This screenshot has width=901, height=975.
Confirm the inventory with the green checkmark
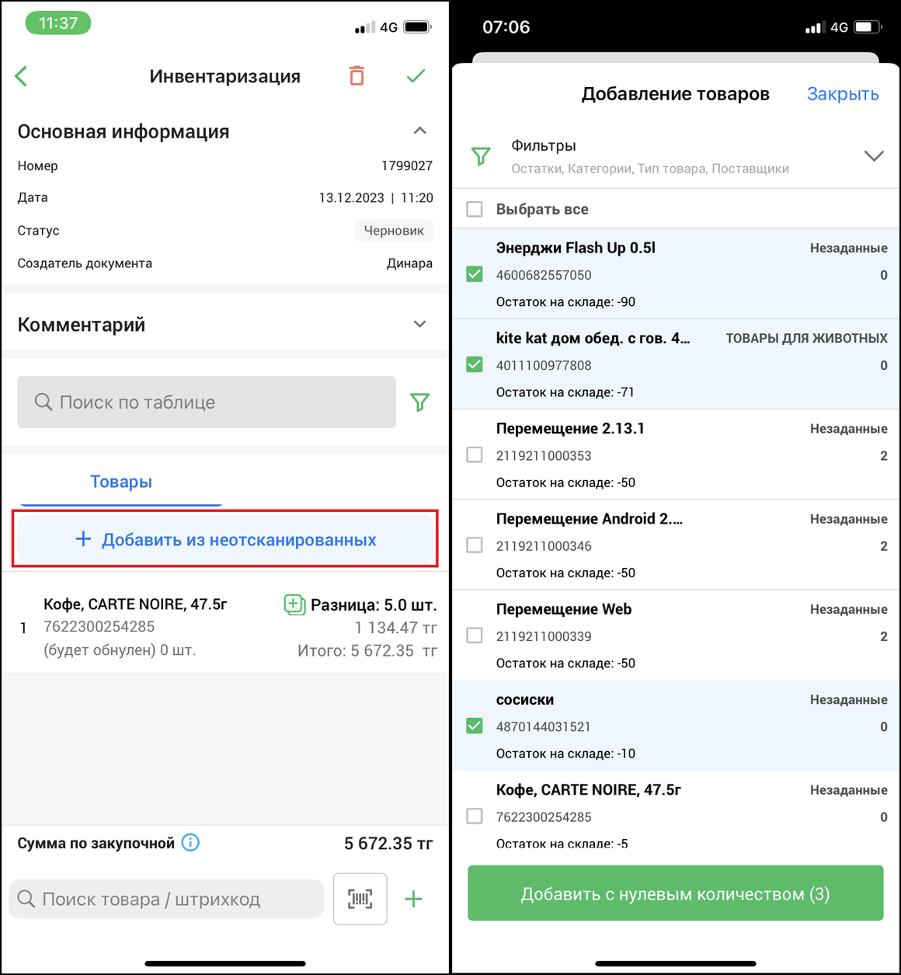(416, 76)
